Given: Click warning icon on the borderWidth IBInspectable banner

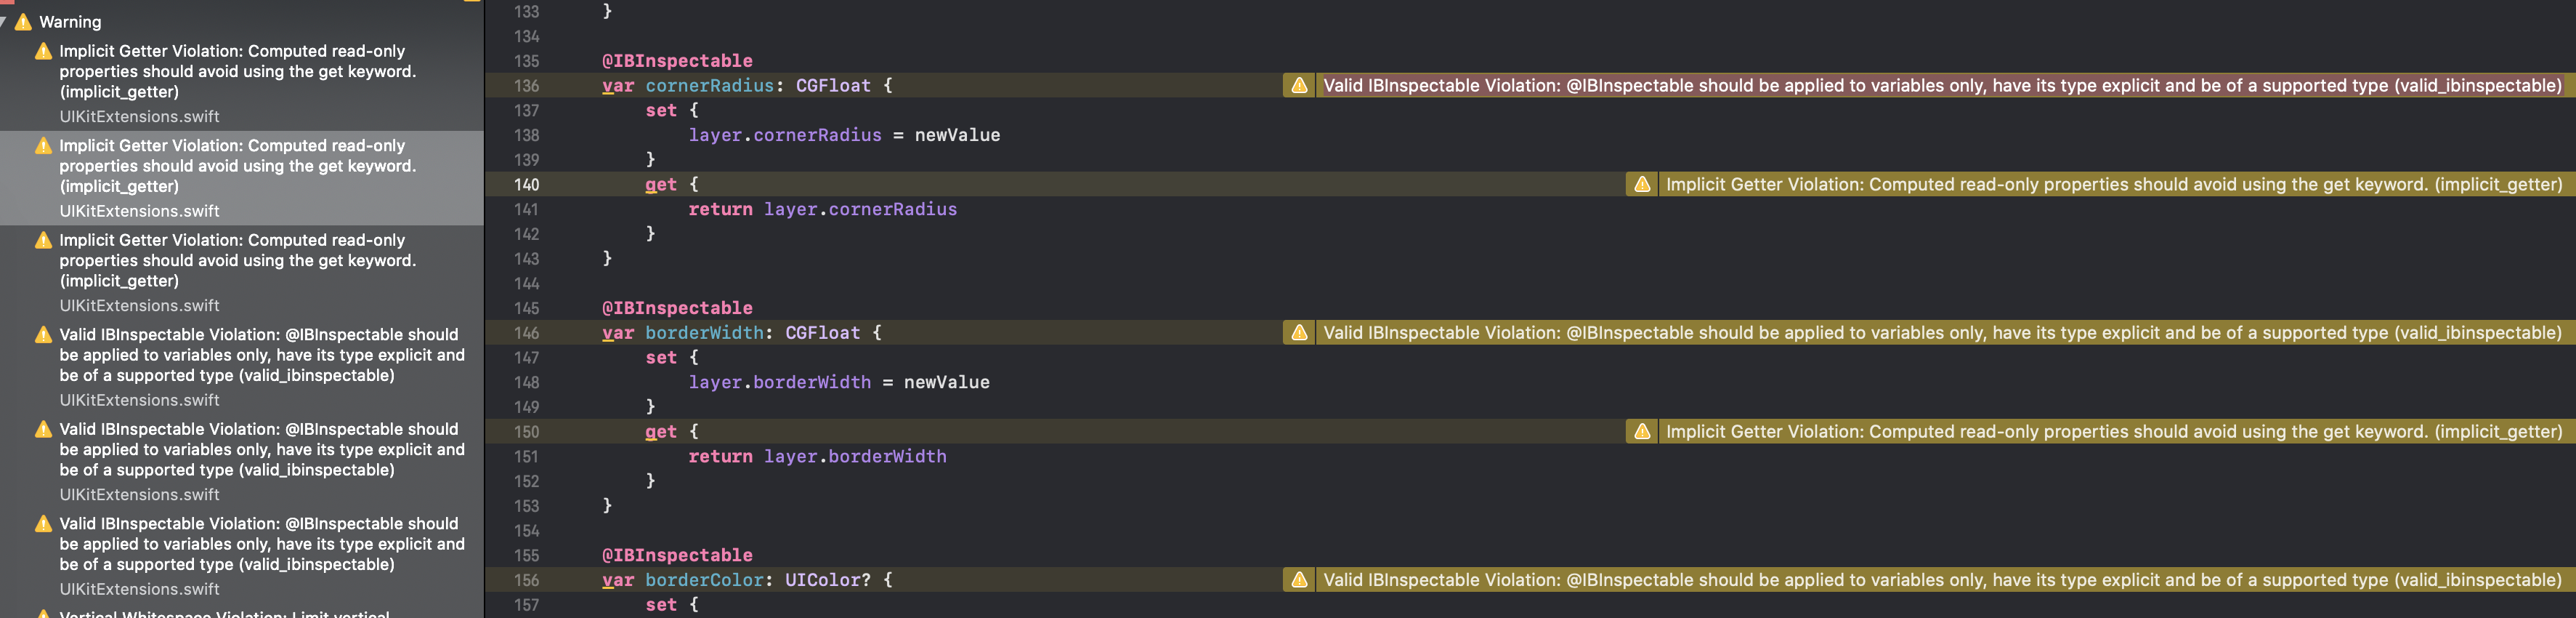Looking at the screenshot, I should coord(1298,332).
